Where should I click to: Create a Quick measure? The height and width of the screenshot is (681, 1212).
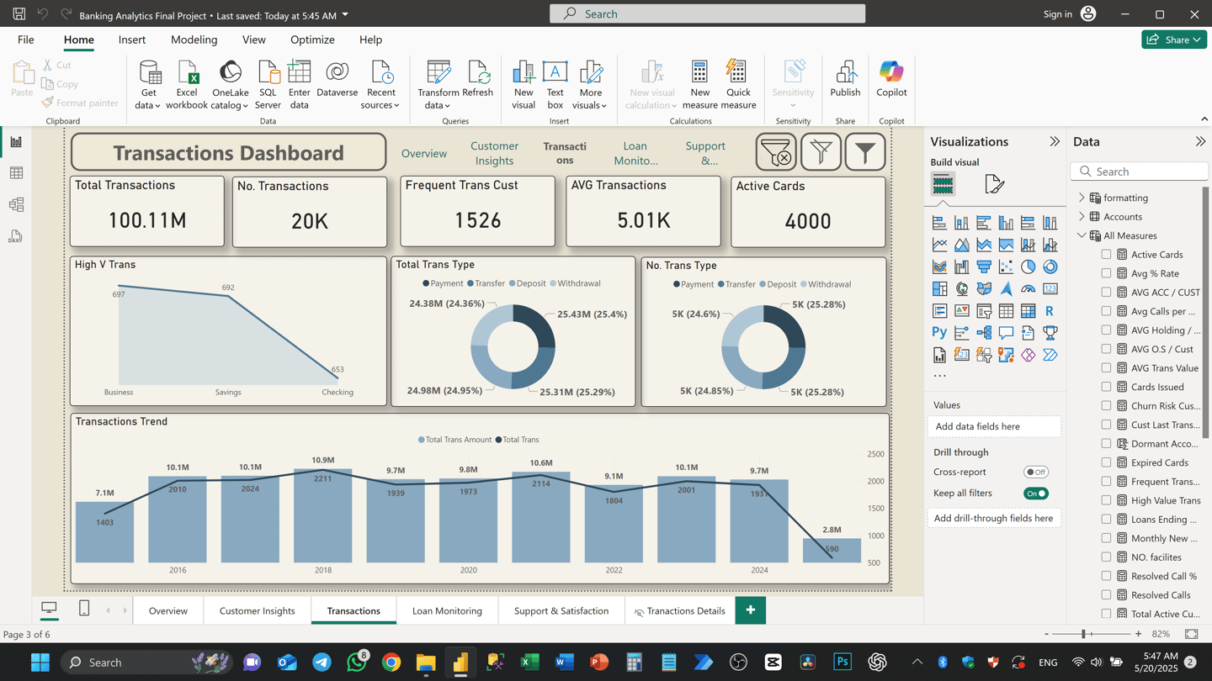pyautogui.click(x=738, y=85)
